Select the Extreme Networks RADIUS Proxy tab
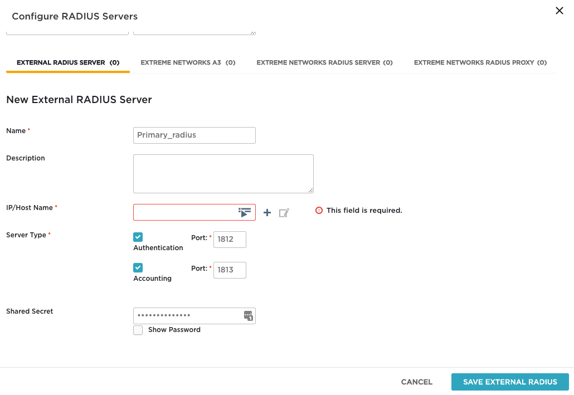Screen dimensions: 574x395 coord(480,63)
